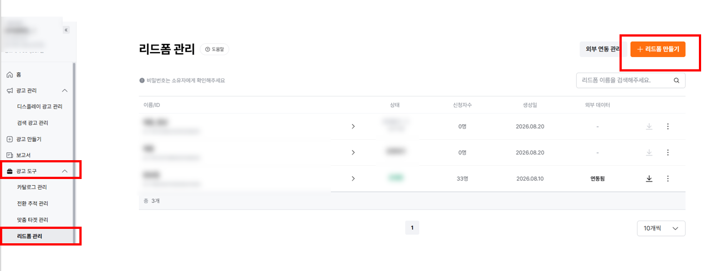Click the plus icon beside 광고 만들기
The height and width of the screenshot is (271, 705).
[x=9, y=139]
